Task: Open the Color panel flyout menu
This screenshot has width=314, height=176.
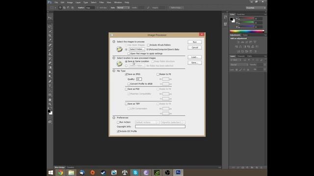Action: pyautogui.click(x=265, y=14)
